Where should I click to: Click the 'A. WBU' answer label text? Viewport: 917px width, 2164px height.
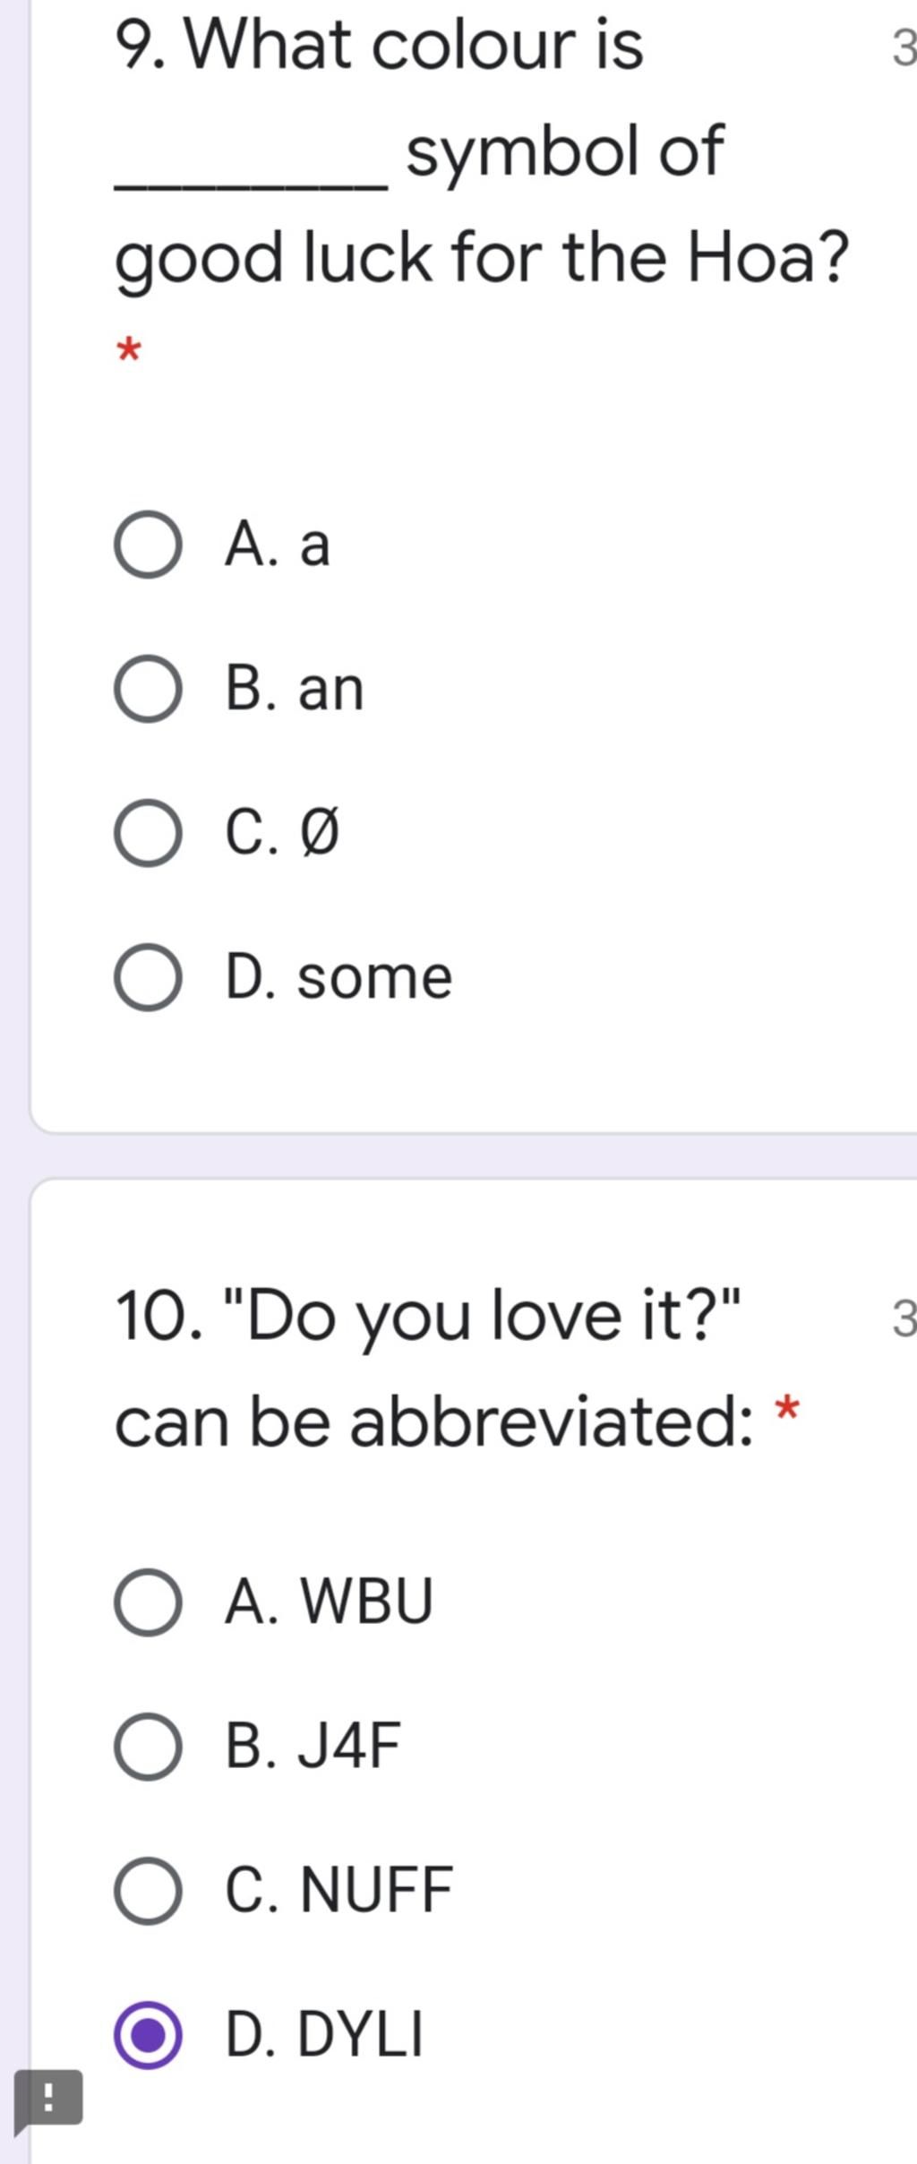(329, 1602)
